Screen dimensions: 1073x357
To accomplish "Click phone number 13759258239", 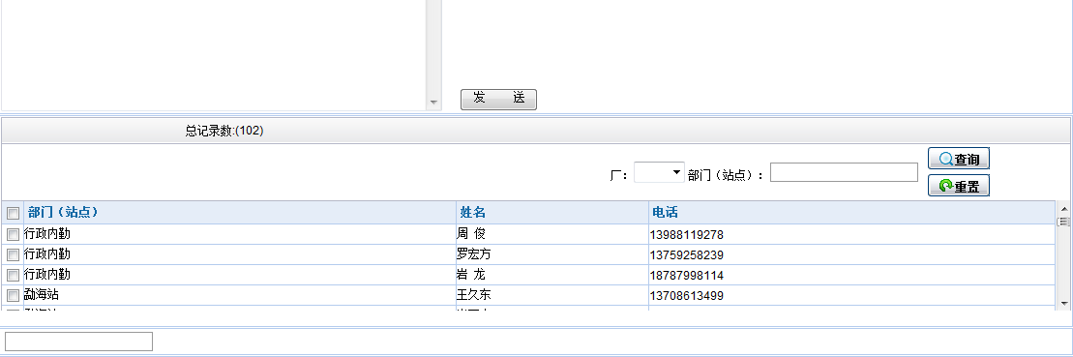I will [686, 255].
